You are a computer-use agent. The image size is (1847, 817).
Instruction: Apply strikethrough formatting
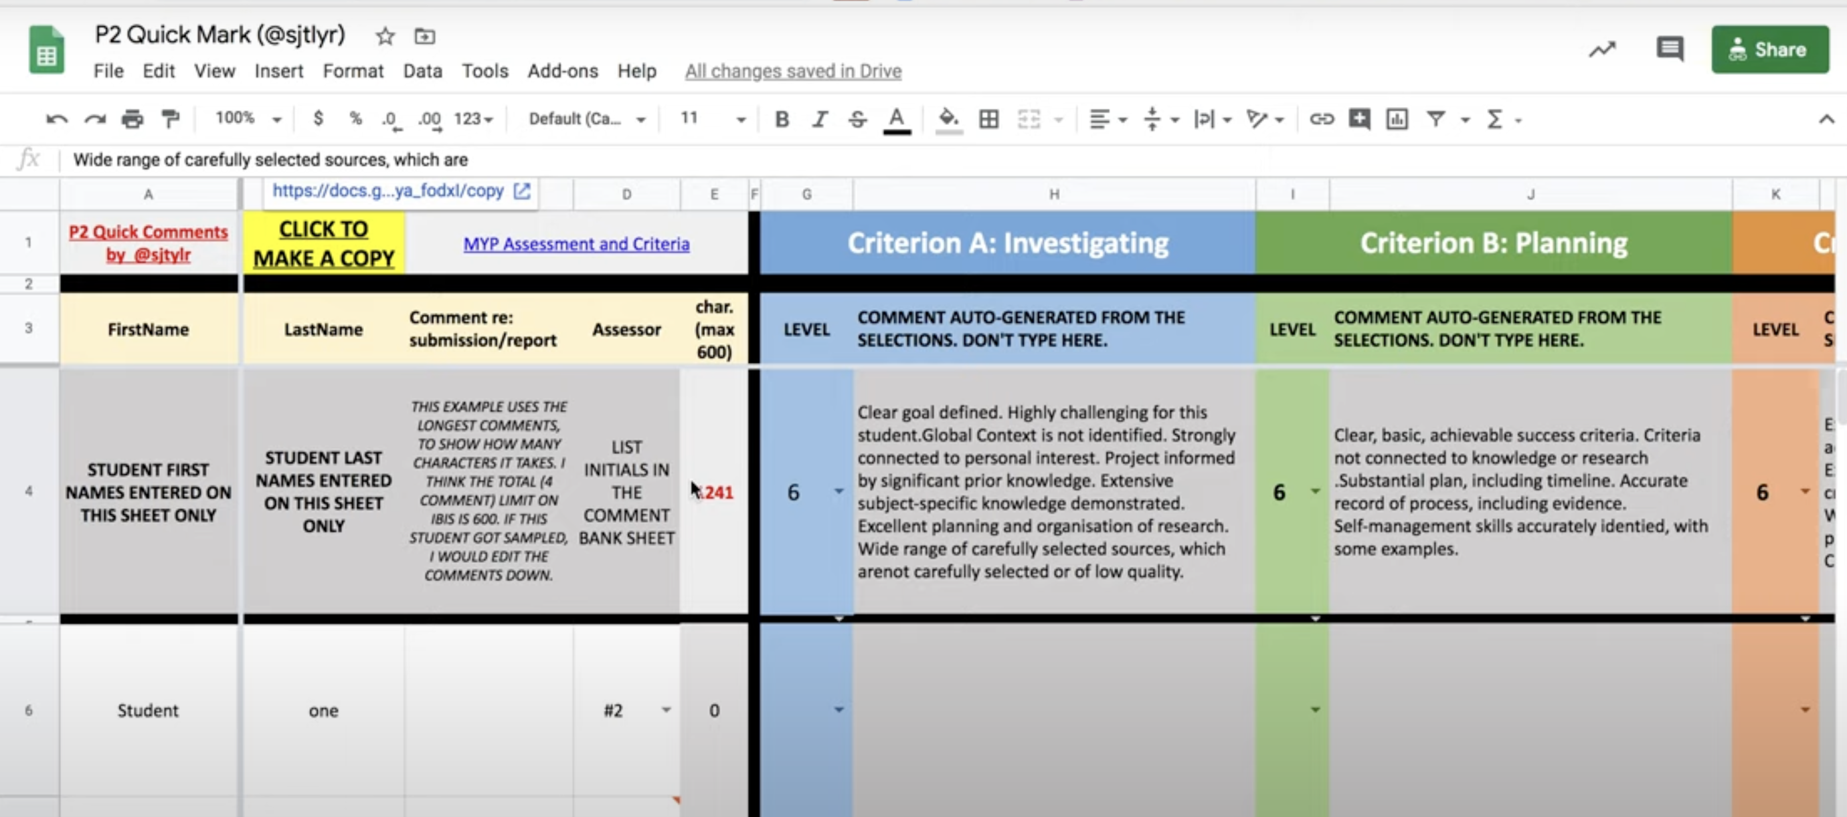tap(857, 120)
